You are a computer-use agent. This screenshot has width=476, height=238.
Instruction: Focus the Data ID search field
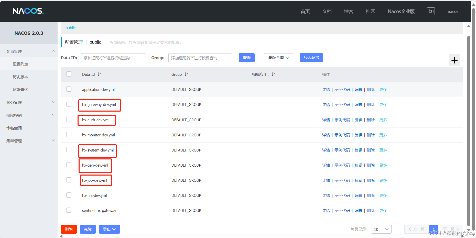coord(113,58)
